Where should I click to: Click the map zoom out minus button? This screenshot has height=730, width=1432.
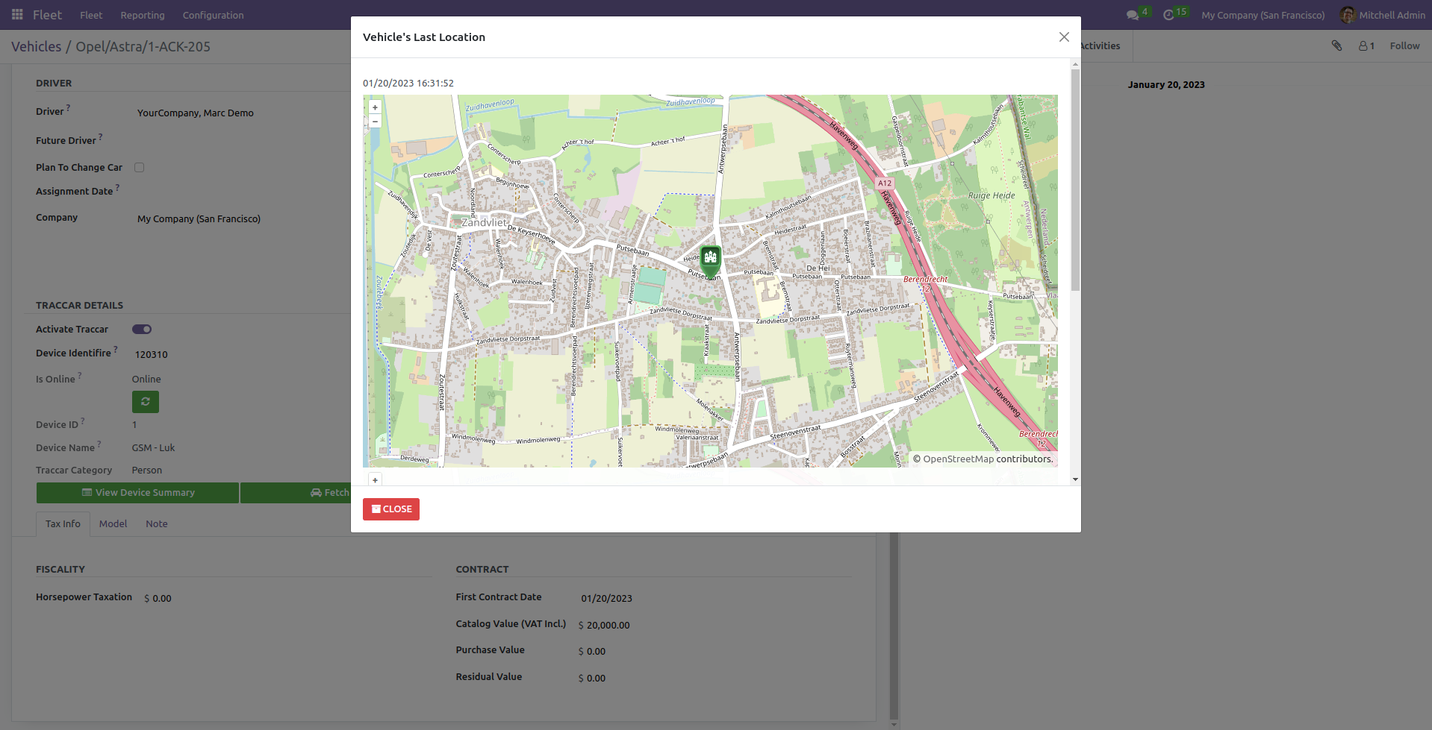[375, 122]
